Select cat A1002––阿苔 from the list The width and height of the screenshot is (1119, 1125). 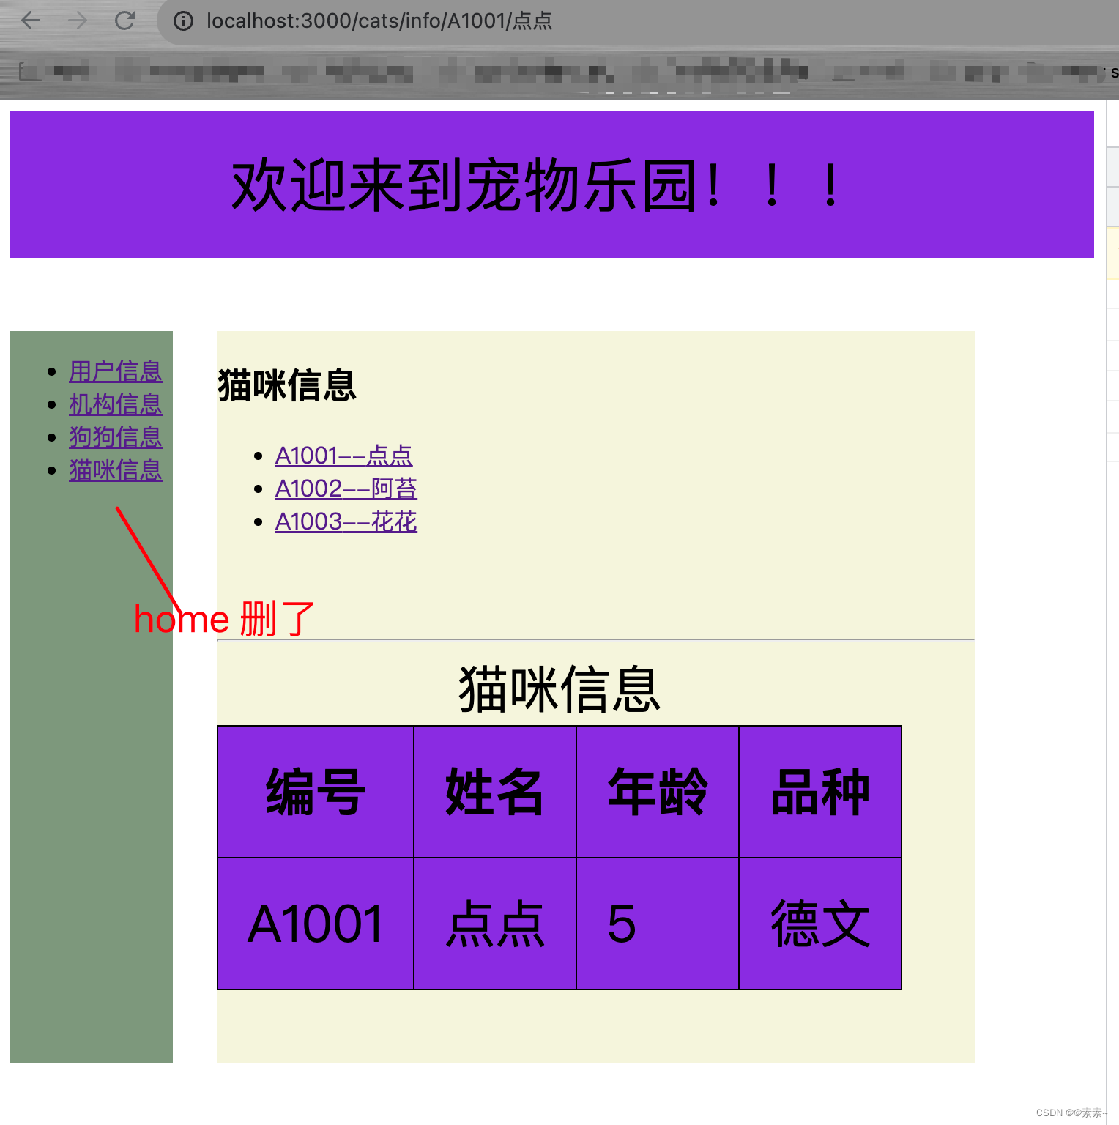pyautogui.click(x=346, y=489)
